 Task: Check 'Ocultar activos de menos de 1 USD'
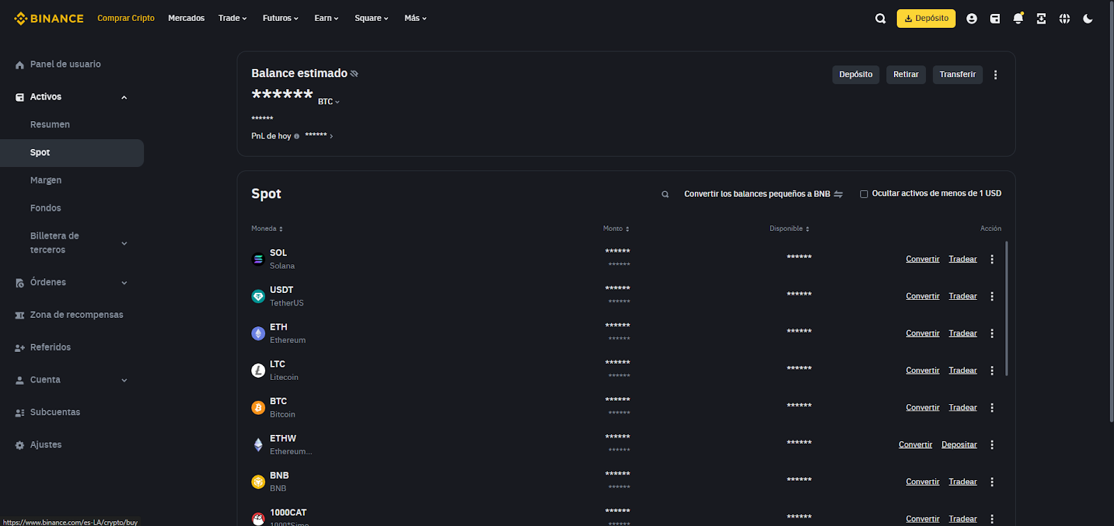[x=864, y=194]
